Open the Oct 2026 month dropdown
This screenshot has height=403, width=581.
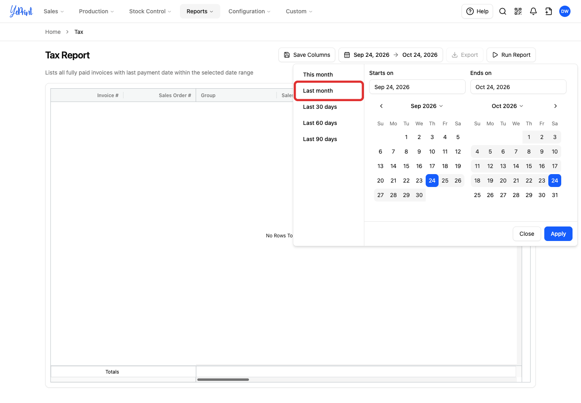coord(508,106)
